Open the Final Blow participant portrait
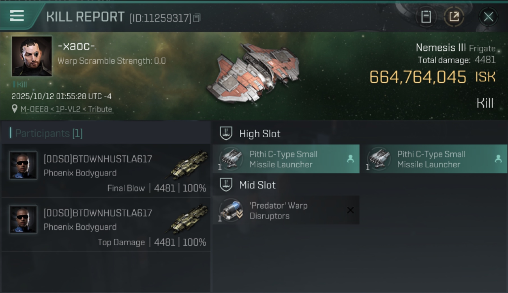Screen dimensions: 508x293 tap(23, 166)
